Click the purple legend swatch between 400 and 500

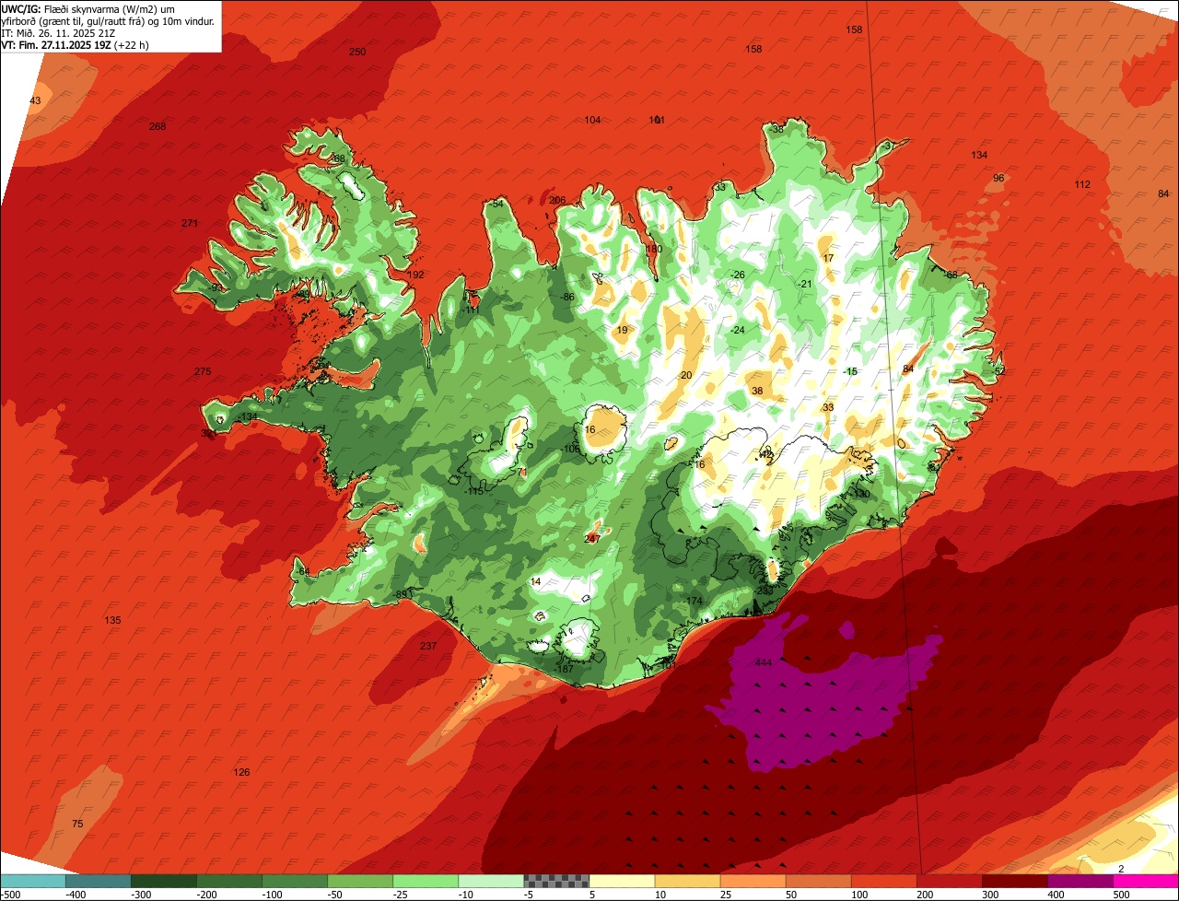tap(1080, 880)
